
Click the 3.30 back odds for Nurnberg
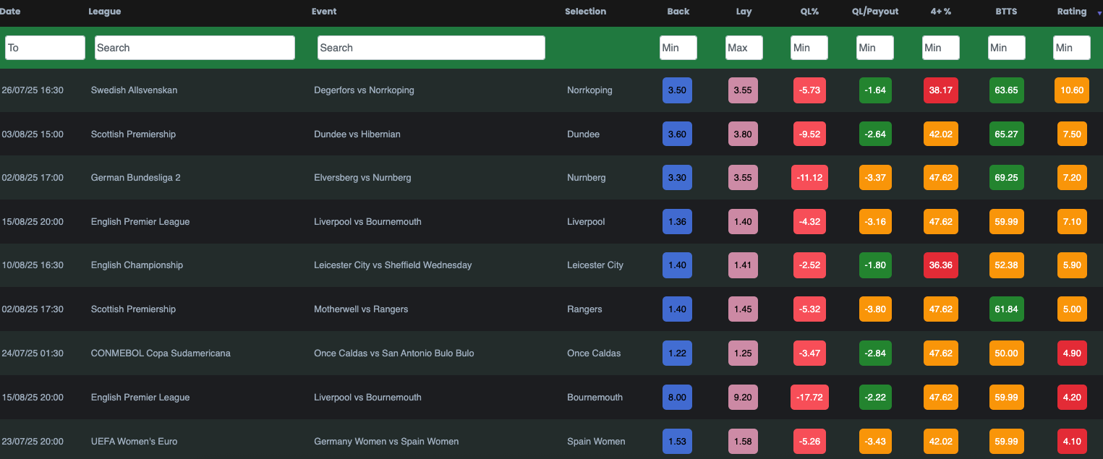click(678, 178)
